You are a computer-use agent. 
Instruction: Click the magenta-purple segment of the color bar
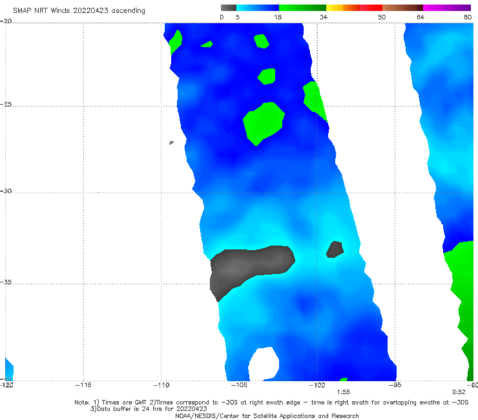click(447, 8)
